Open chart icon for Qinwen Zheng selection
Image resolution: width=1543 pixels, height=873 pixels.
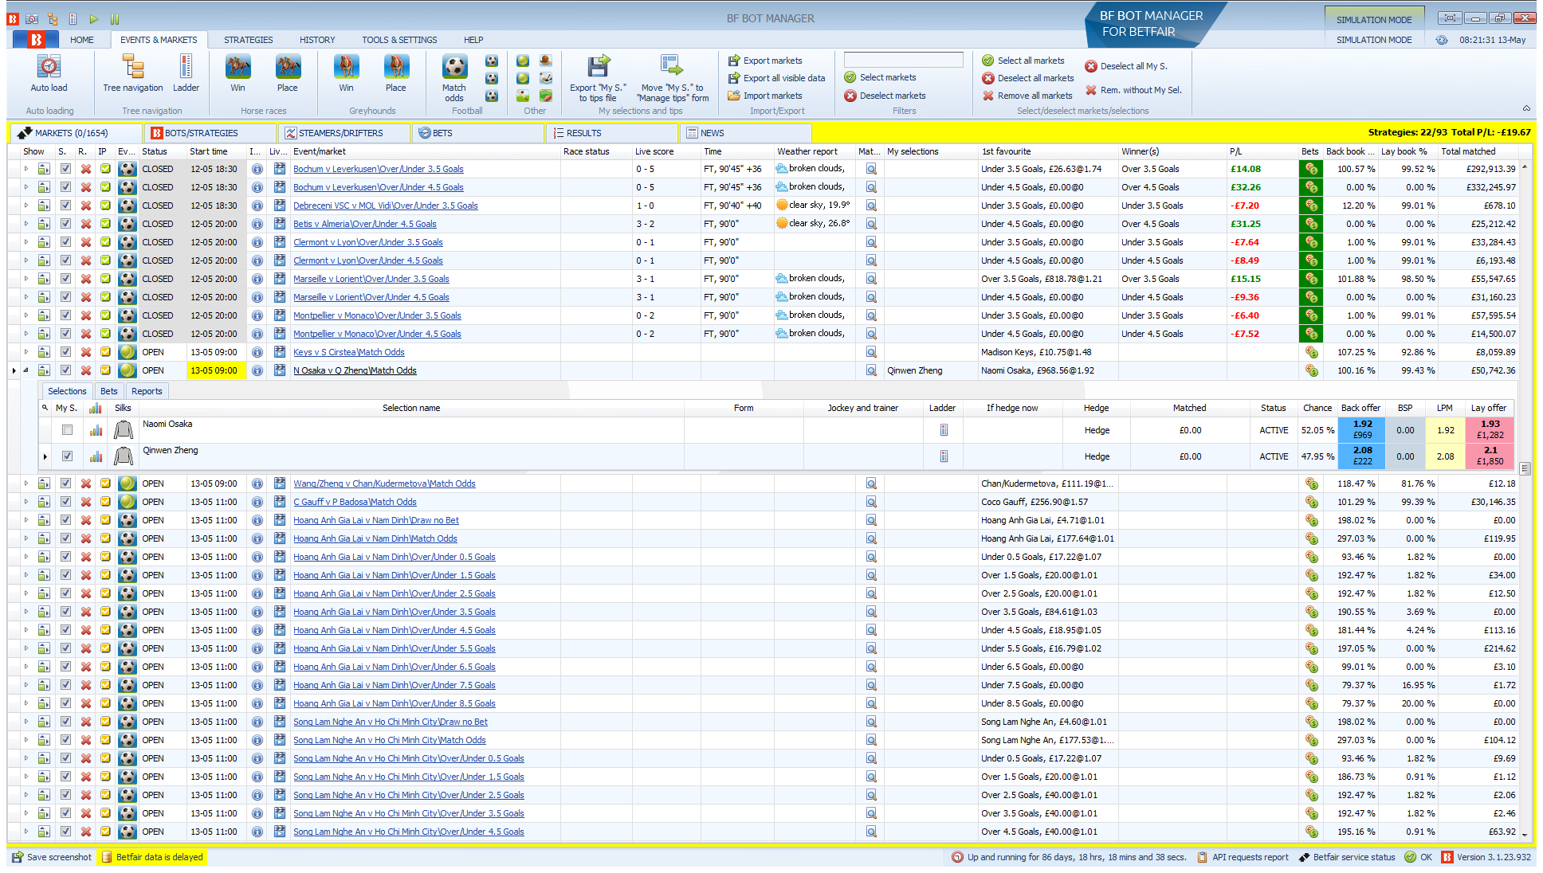coord(96,456)
